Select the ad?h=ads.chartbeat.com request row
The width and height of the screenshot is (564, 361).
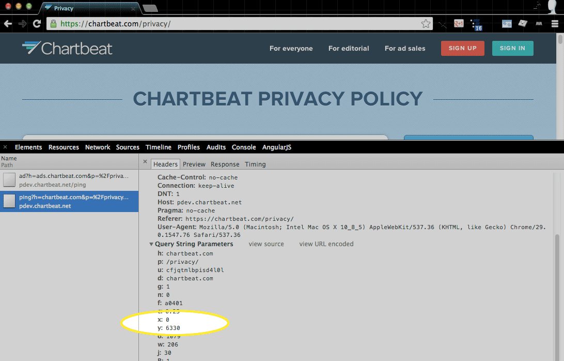click(69, 180)
